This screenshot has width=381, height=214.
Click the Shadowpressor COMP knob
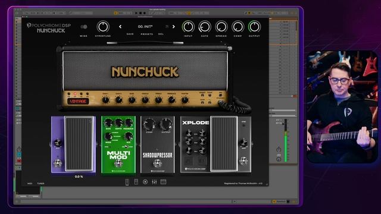[x=149, y=124]
